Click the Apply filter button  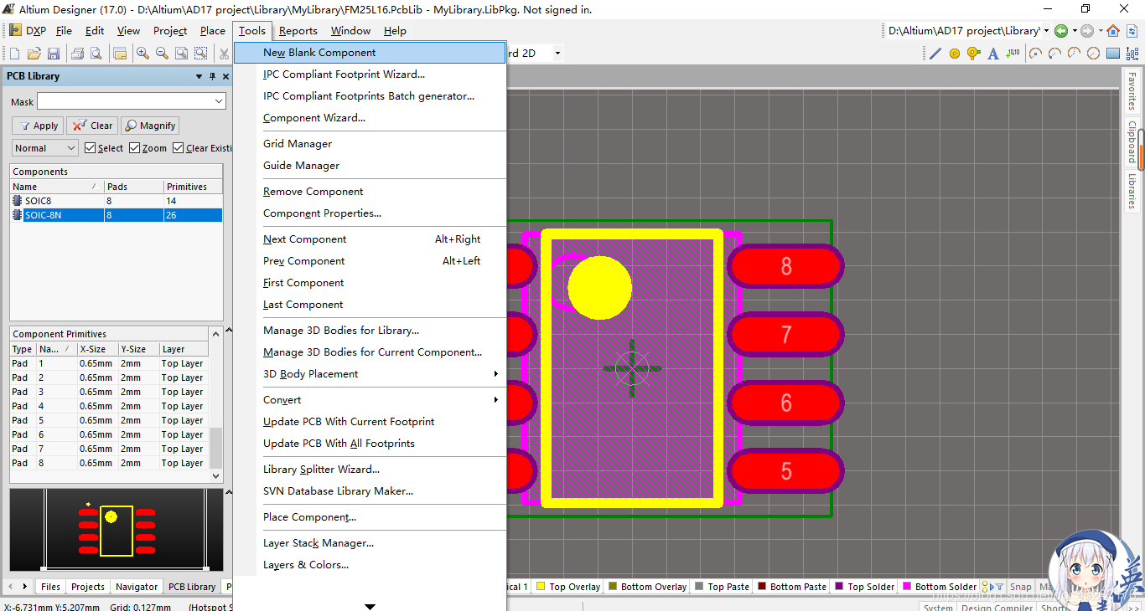click(38, 126)
